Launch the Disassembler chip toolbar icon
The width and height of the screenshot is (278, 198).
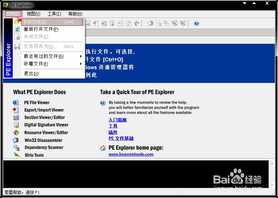tap(150, 23)
